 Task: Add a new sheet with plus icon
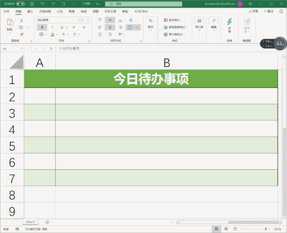pos(47,222)
